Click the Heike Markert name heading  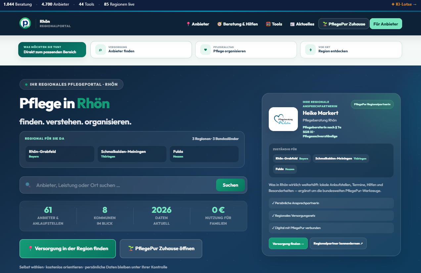320,113
